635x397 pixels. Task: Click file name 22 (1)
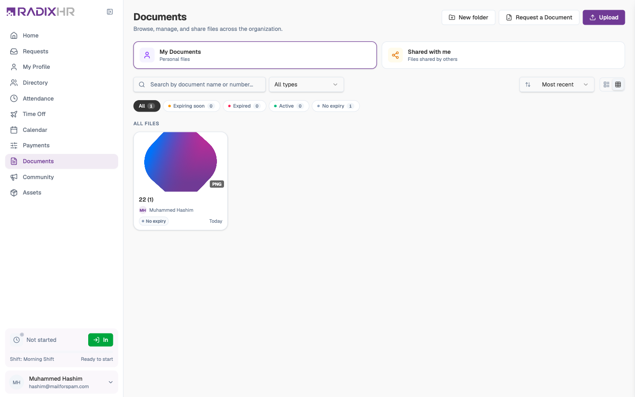[146, 199]
